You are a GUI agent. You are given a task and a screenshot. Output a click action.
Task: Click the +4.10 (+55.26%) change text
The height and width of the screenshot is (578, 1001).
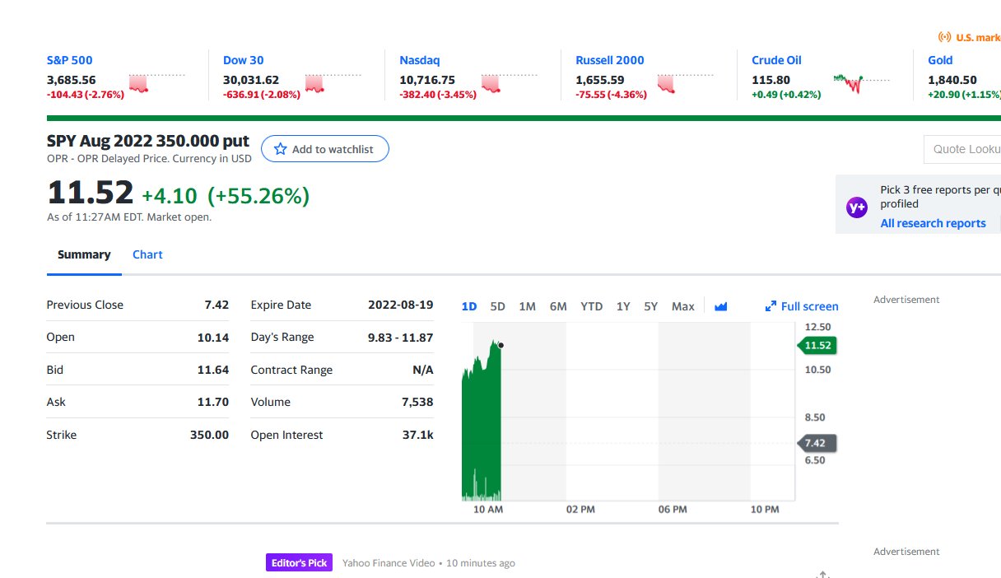click(226, 195)
